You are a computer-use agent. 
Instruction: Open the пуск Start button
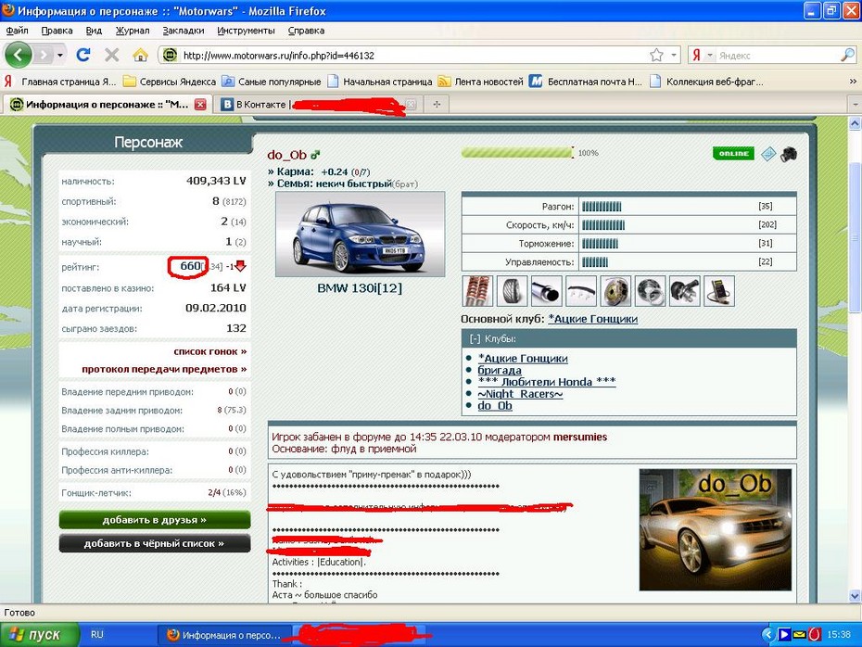point(39,635)
